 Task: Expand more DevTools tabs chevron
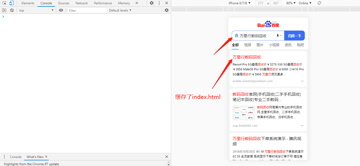point(137,3)
